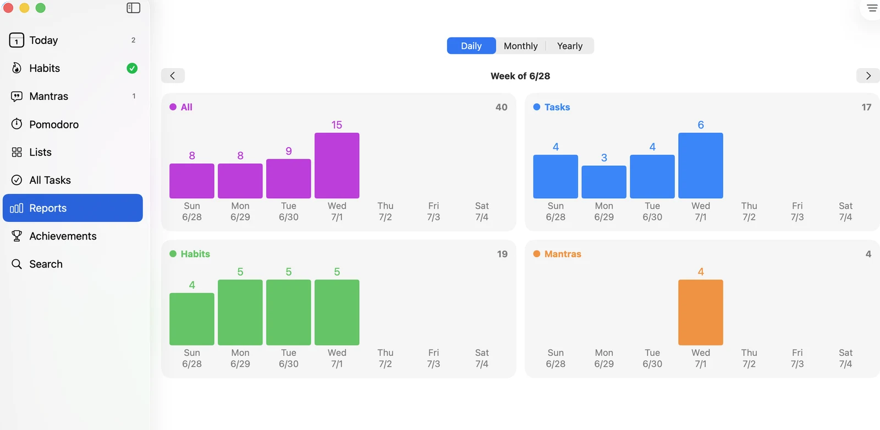Go to the next week
This screenshot has width=880, height=430.
click(x=868, y=76)
